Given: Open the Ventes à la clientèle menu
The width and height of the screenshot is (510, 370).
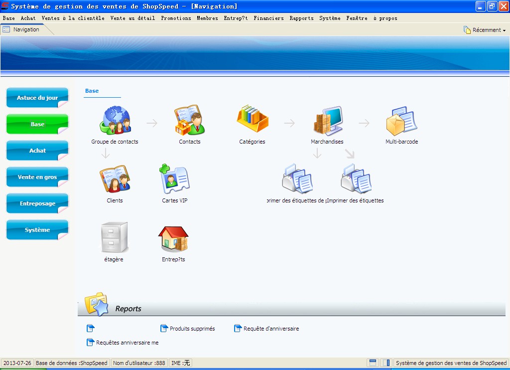Looking at the screenshot, I should [73, 18].
